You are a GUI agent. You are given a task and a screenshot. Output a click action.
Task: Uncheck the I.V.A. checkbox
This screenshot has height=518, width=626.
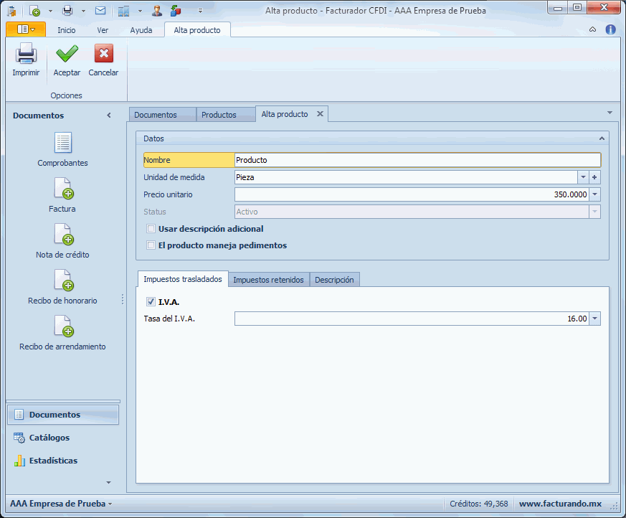pos(151,302)
